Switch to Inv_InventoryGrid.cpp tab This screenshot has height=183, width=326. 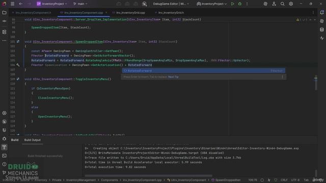coord(129,13)
